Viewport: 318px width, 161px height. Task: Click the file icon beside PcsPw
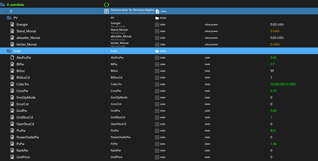12,130
